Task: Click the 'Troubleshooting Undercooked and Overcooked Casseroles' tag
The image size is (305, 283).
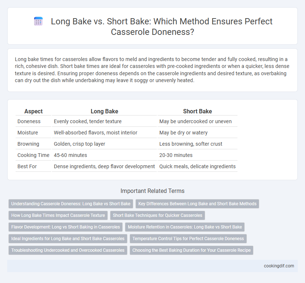Action: coord(68,250)
